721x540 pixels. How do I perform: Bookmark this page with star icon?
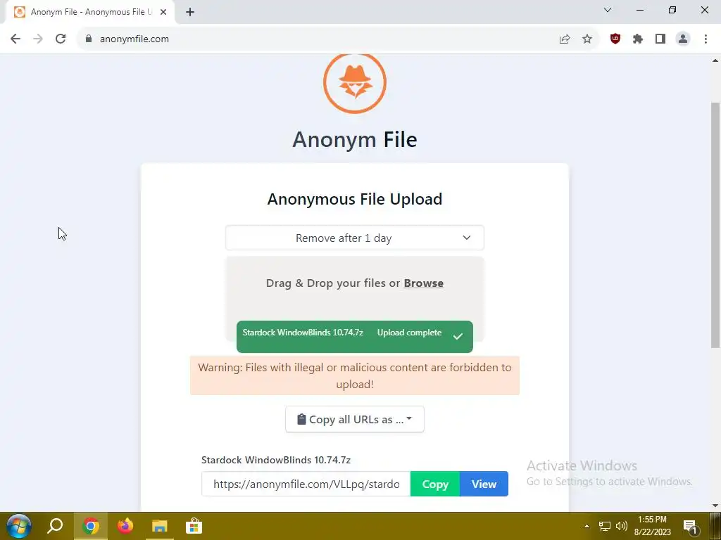587,39
